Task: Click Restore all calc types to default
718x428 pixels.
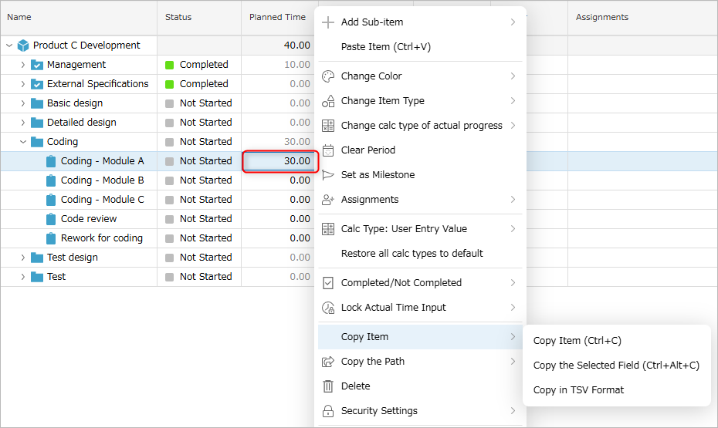Action: click(x=411, y=253)
